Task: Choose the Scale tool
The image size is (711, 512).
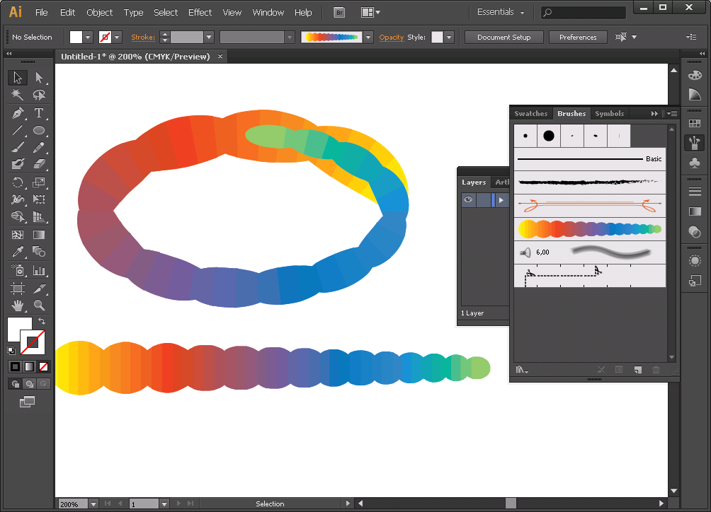Action: pyautogui.click(x=39, y=182)
